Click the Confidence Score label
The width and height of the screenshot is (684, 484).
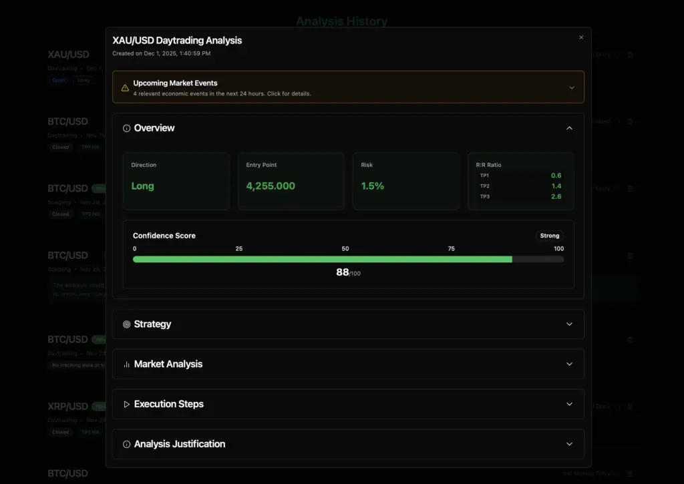tap(164, 236)
